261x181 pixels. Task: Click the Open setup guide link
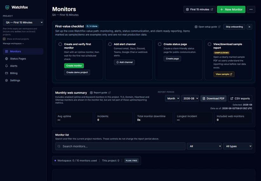208,27
